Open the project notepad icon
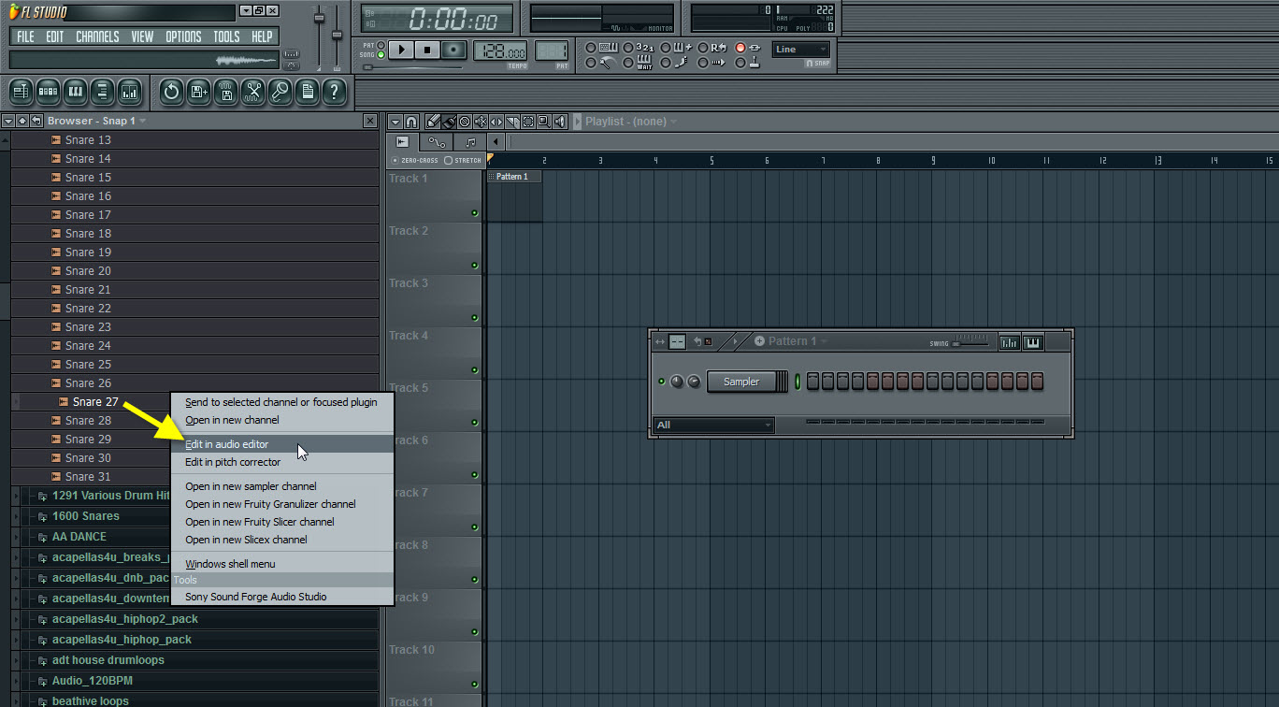The height and width of the screenshot is (707, 1279). pos(307,91)
